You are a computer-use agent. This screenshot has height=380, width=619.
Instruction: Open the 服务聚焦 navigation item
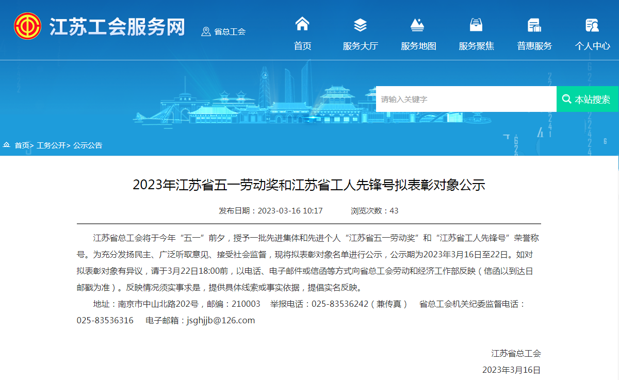pos(477,46)
